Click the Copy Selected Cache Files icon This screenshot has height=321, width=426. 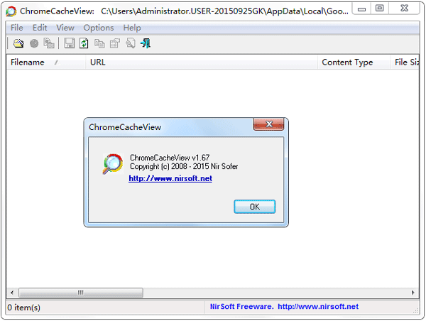pos(49,44)
